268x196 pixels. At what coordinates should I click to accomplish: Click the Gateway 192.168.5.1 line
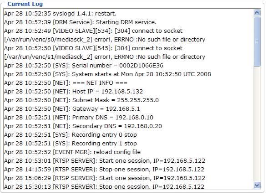tap(72, 109)
